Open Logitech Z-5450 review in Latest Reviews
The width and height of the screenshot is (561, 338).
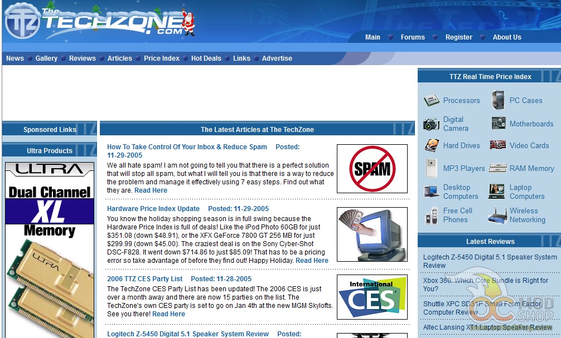[x=490, y=261]
